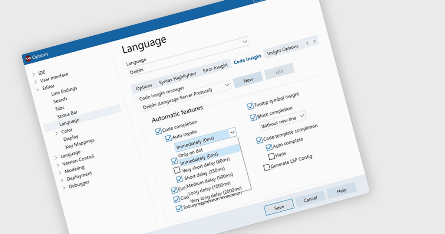
Task: Expand the Debugger tree node
Action: coord(64,188)
